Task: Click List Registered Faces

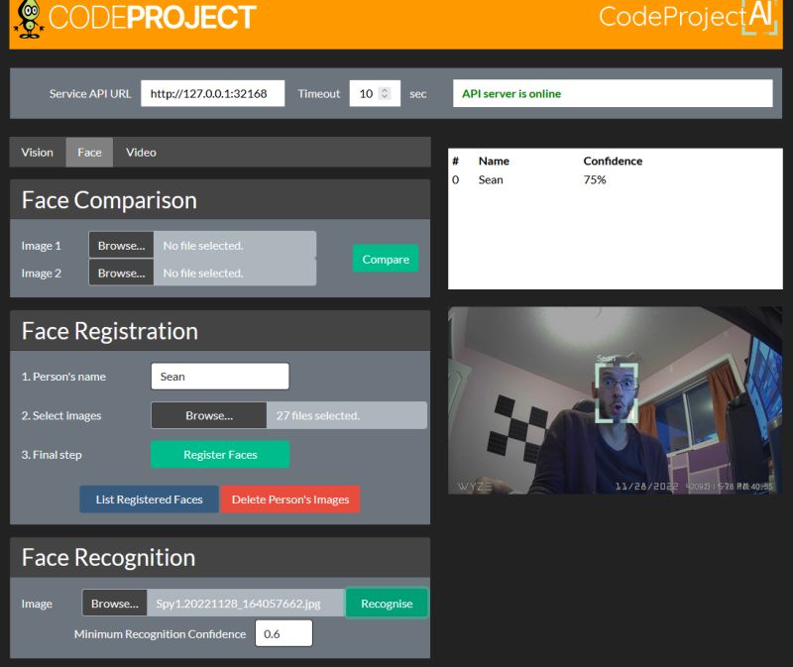Action: pos(149,500)
